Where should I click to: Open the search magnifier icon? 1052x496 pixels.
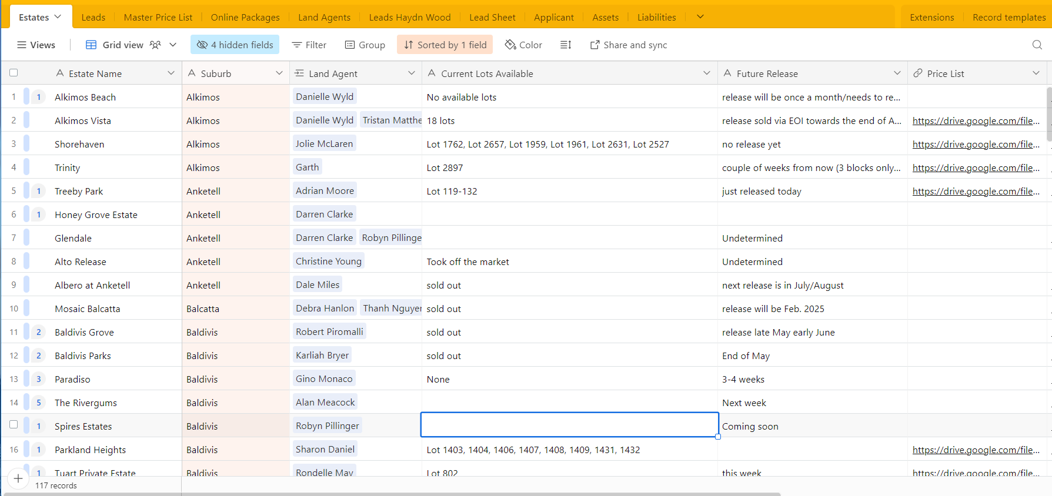point(1037,45)
